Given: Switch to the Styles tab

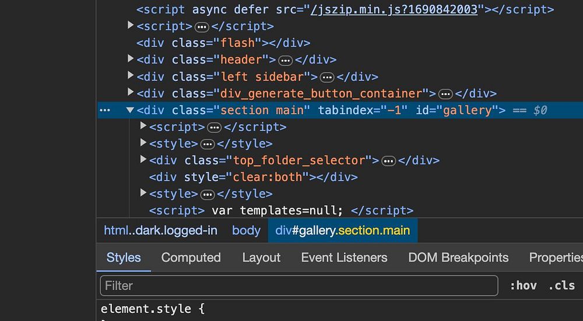Looking at the screenshot, I should pos(124,257).
